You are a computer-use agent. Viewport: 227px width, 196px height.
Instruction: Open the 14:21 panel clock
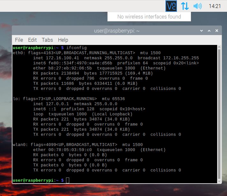215,6
